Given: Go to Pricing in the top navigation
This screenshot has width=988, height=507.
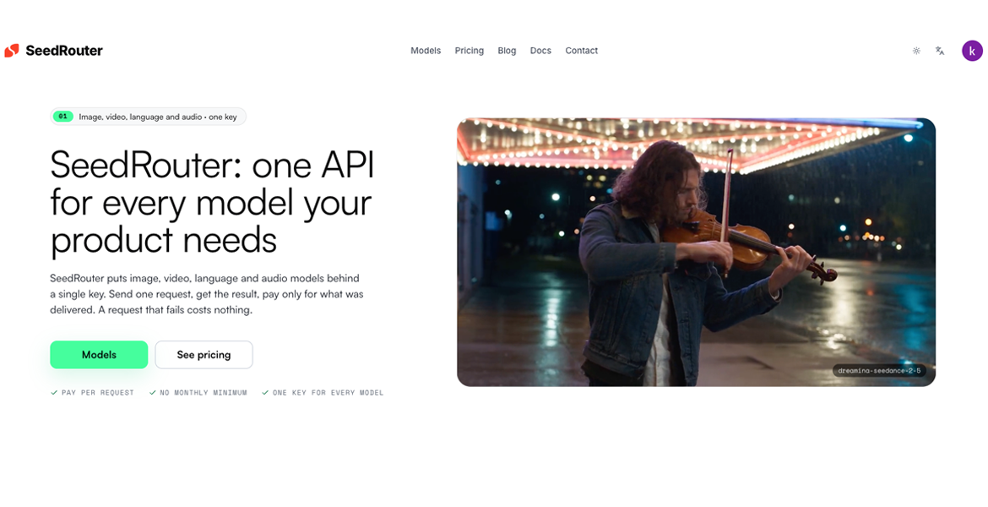Looking at the screenshot, I should click(x=469, y=51).
